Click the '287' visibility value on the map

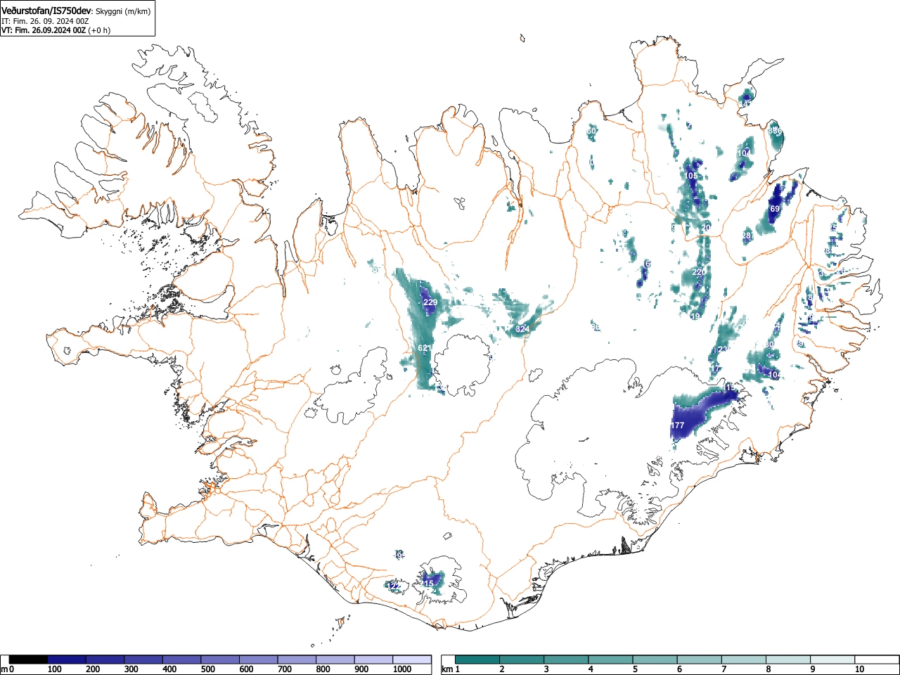747,236
